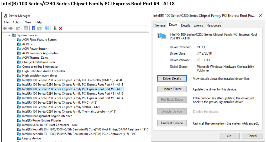Select Serial IO I2C Host Controller - A160
Image resolution: width=266 pixels, height=142 pixels.
50,125
